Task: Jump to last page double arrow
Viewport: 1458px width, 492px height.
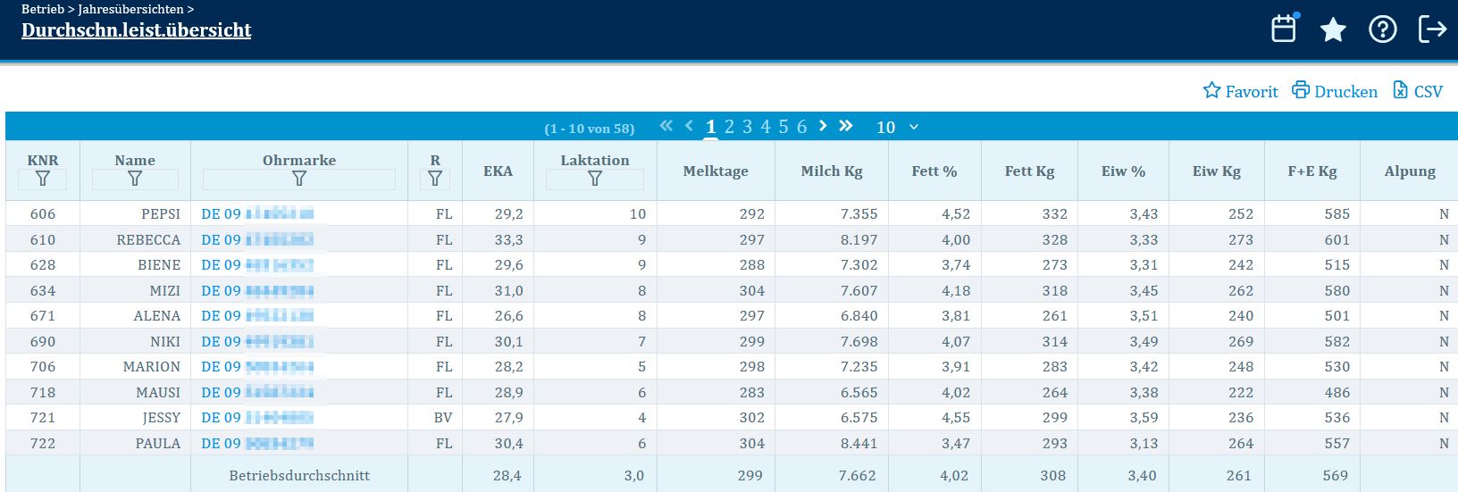Action: pyautogui.click(x=846, y=126)
